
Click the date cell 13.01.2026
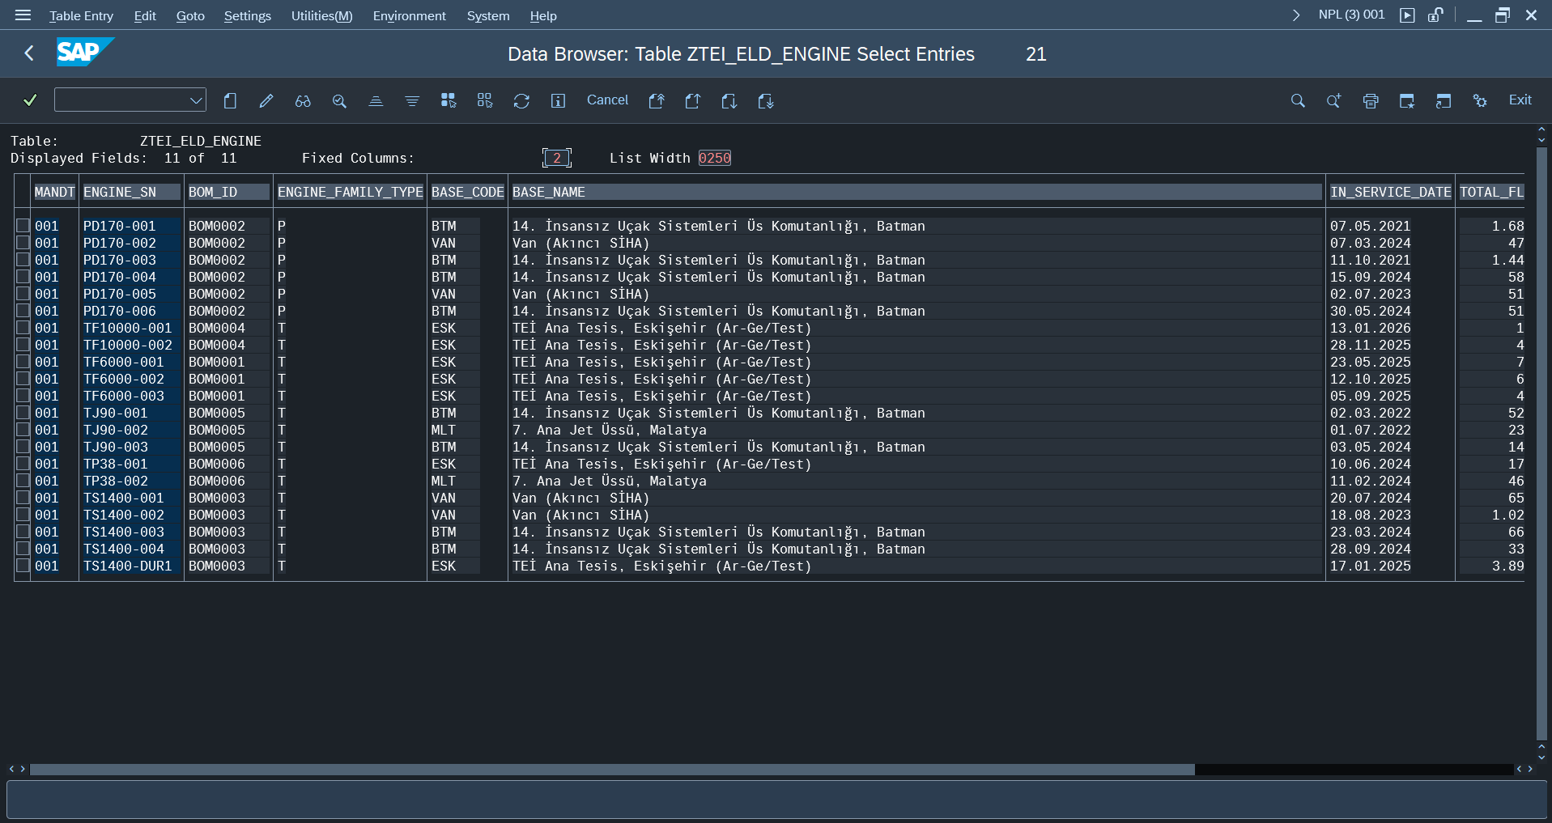coord(1371,328)
